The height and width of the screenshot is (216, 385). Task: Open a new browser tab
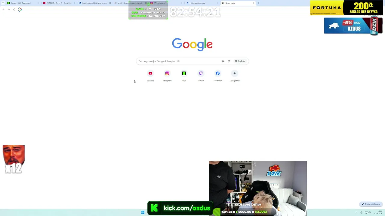click(259, 3)
